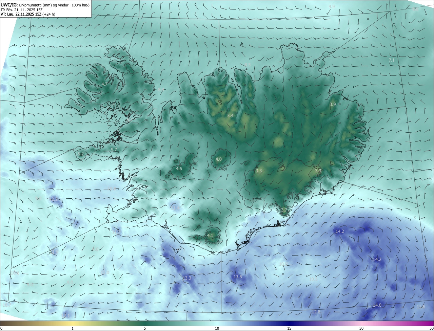Image resolution: width=434 pixels, height=331 pixels.
Task: Click the 11.6 value label over the sea
Action: 421,307
